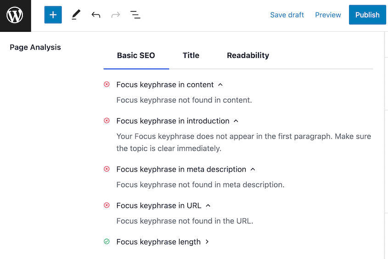Click the Preview link
The width and height of the screenshot is (388, 259).
point(328,15)
